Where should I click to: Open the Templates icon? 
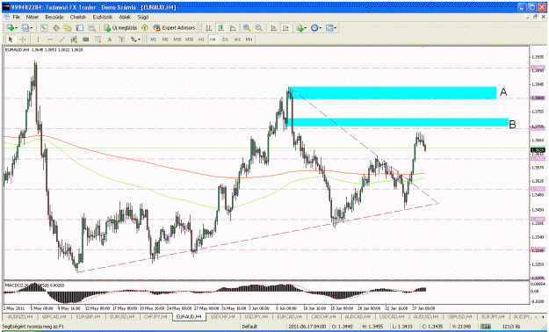pos(329,28)
